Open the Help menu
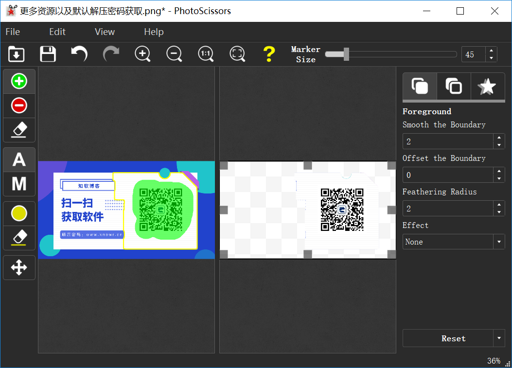 coord(154,32)
